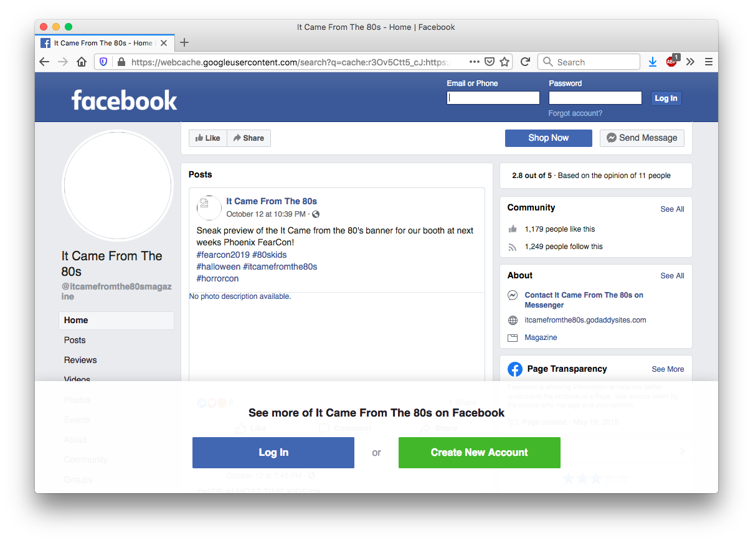This screenshot has height=543, width=753.
Task: Click See All in the Community card
Action: (672, 209)
